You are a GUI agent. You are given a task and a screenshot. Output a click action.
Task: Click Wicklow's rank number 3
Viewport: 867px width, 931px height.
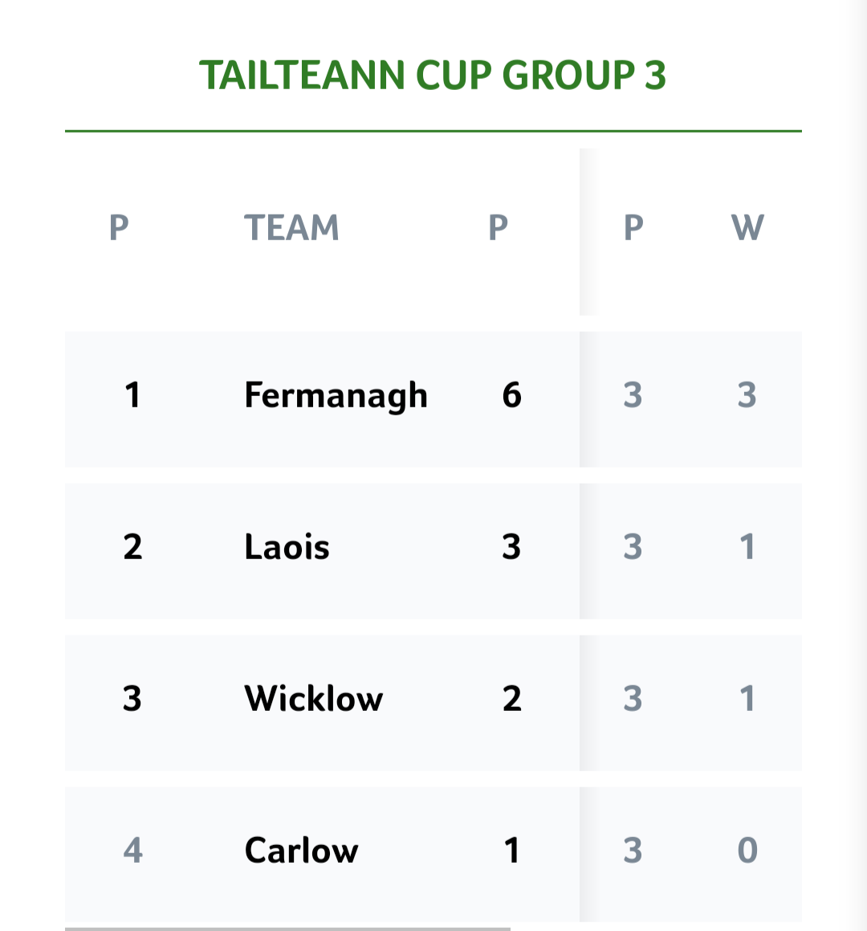tap(132, 698)
